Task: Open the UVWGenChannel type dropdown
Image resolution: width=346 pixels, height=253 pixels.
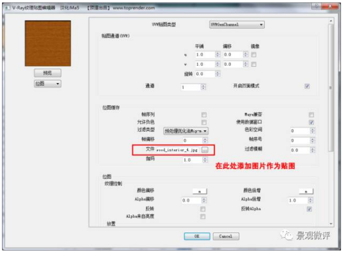Action: pyautogui.click(x=236, y=24)
